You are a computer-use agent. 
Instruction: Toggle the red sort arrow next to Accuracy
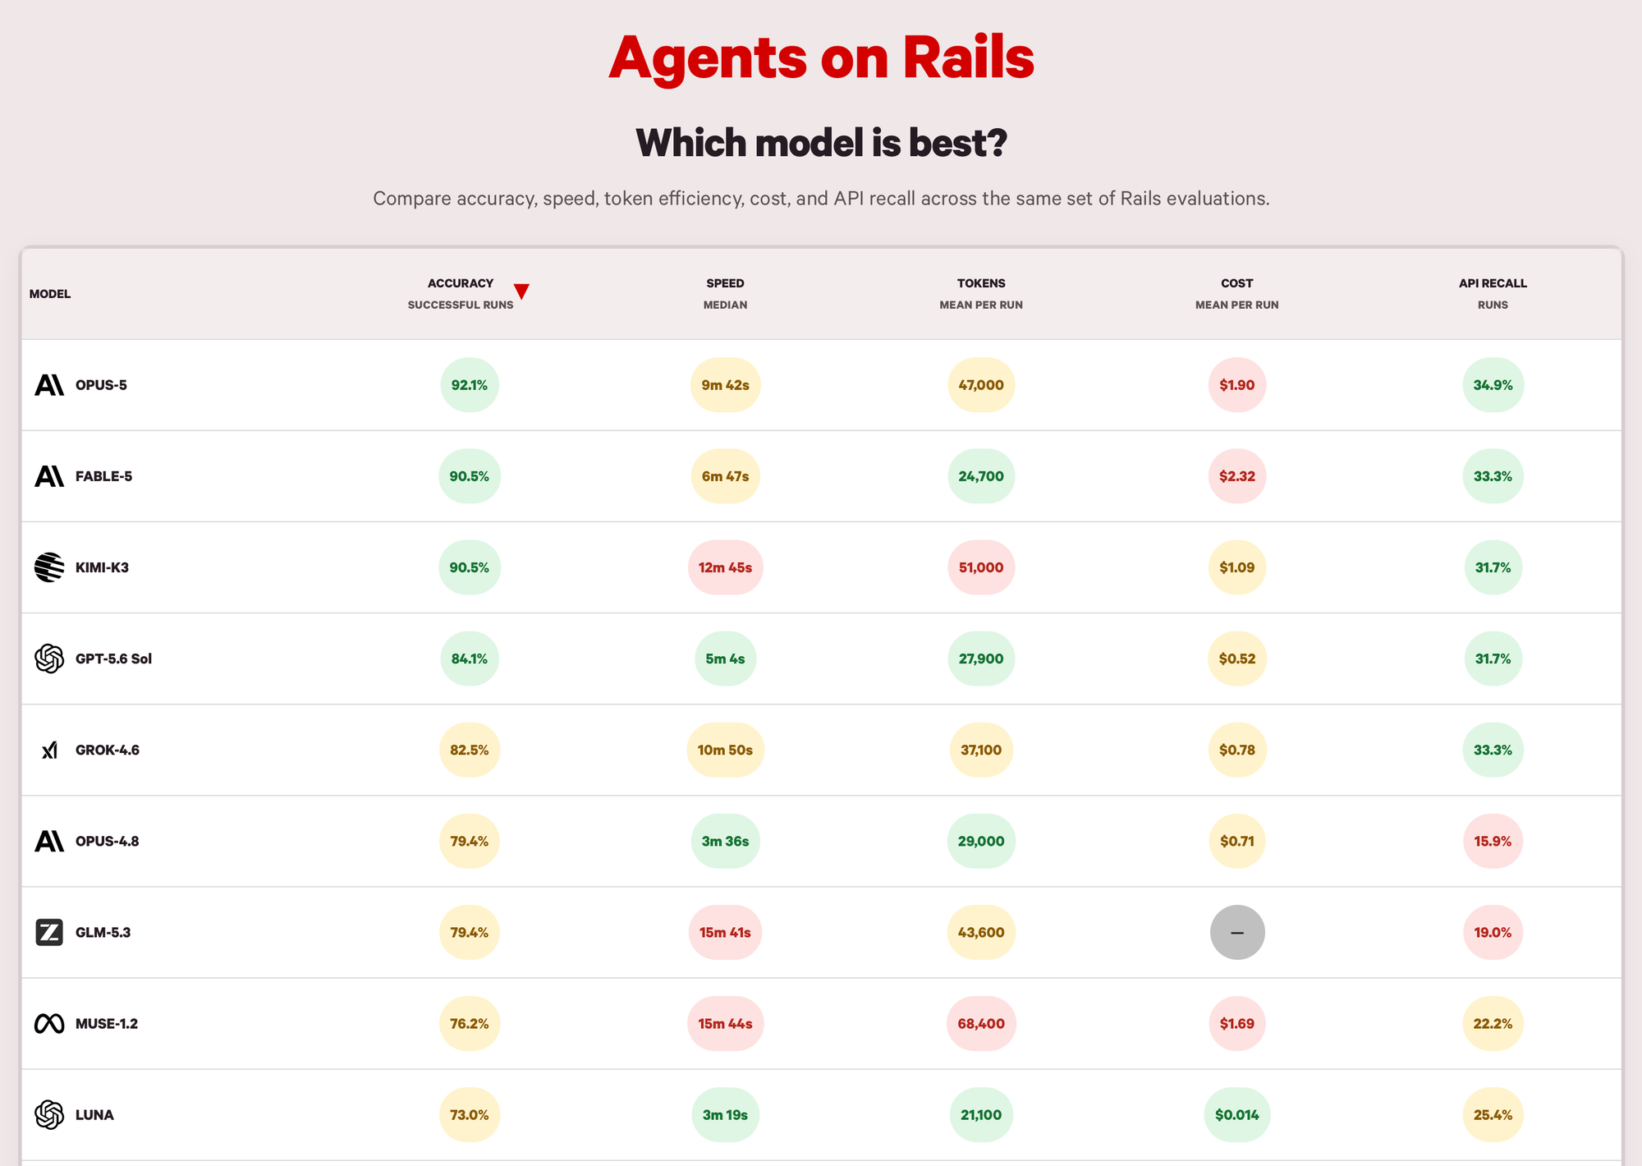[521, 291]
